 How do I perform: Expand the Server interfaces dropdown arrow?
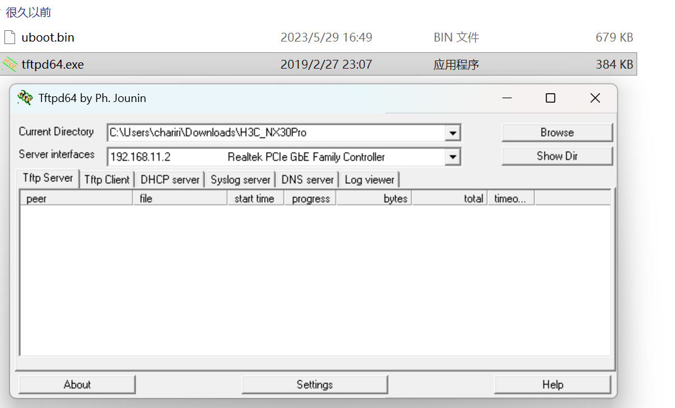pos(453,157)
